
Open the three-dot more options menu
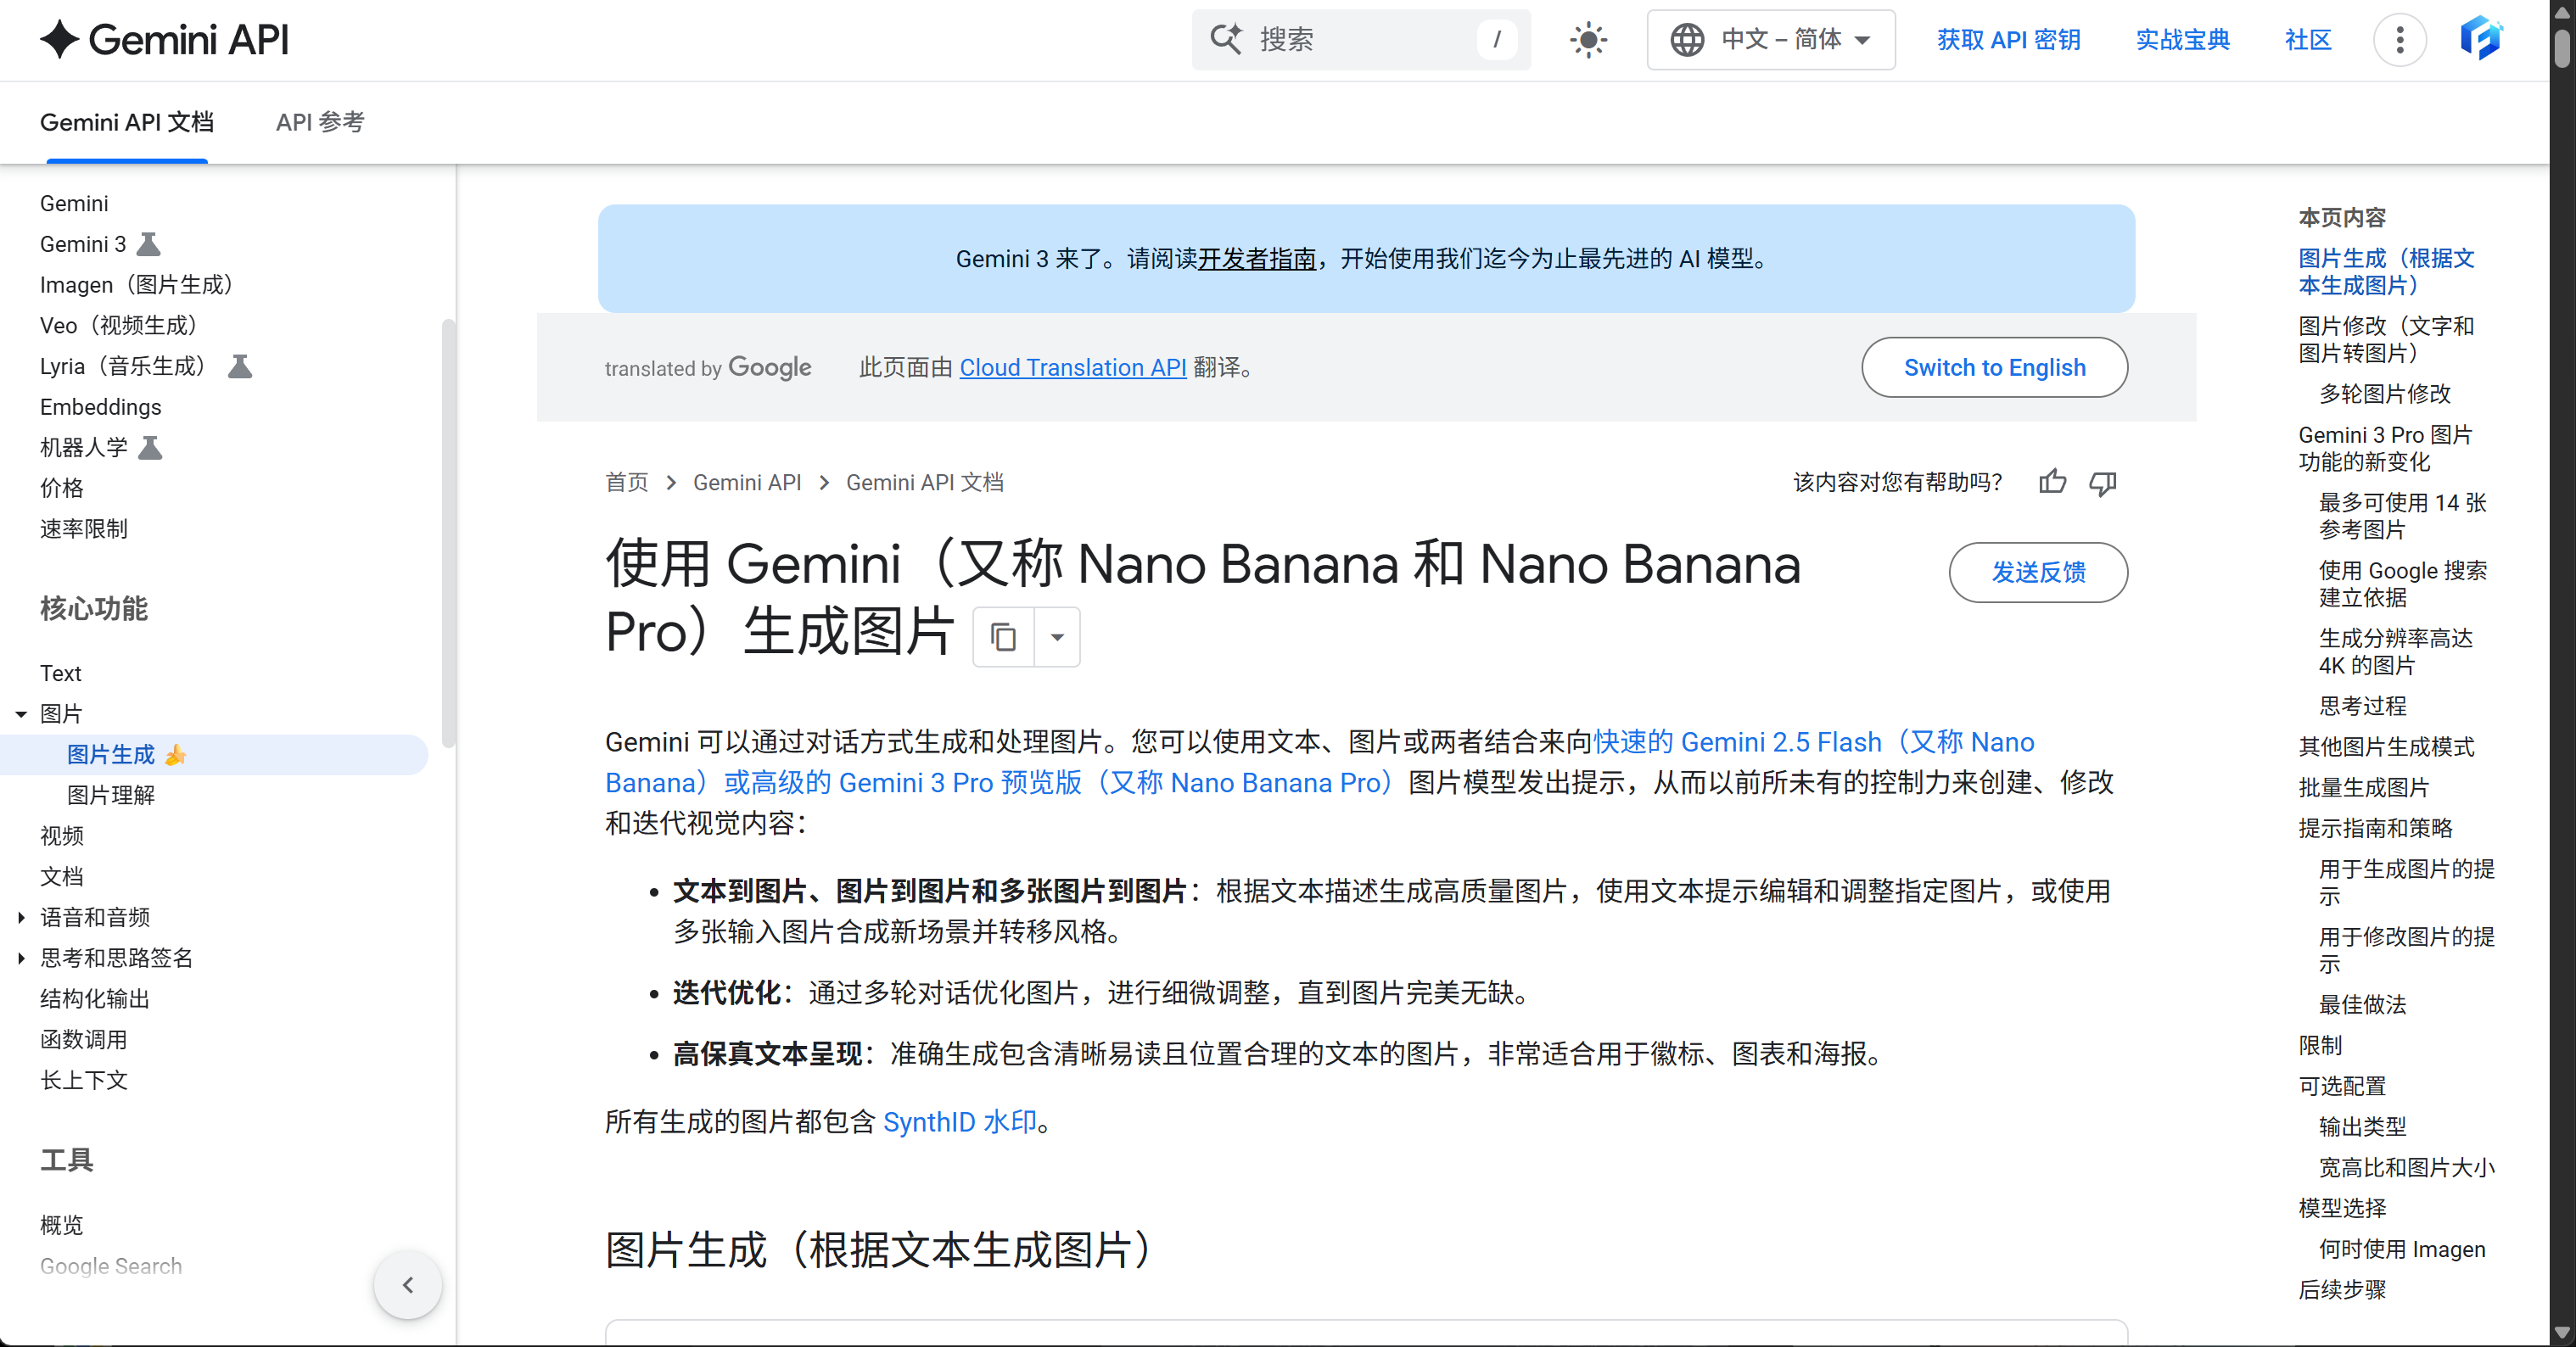(x=2400, y=40)
